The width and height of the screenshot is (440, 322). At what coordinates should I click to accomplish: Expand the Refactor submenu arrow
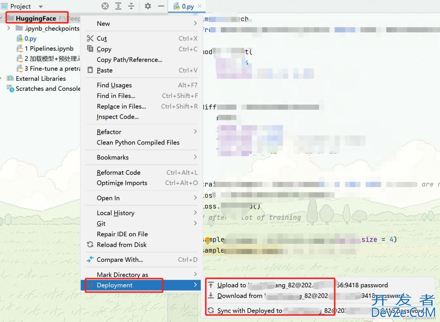point(195,131)
